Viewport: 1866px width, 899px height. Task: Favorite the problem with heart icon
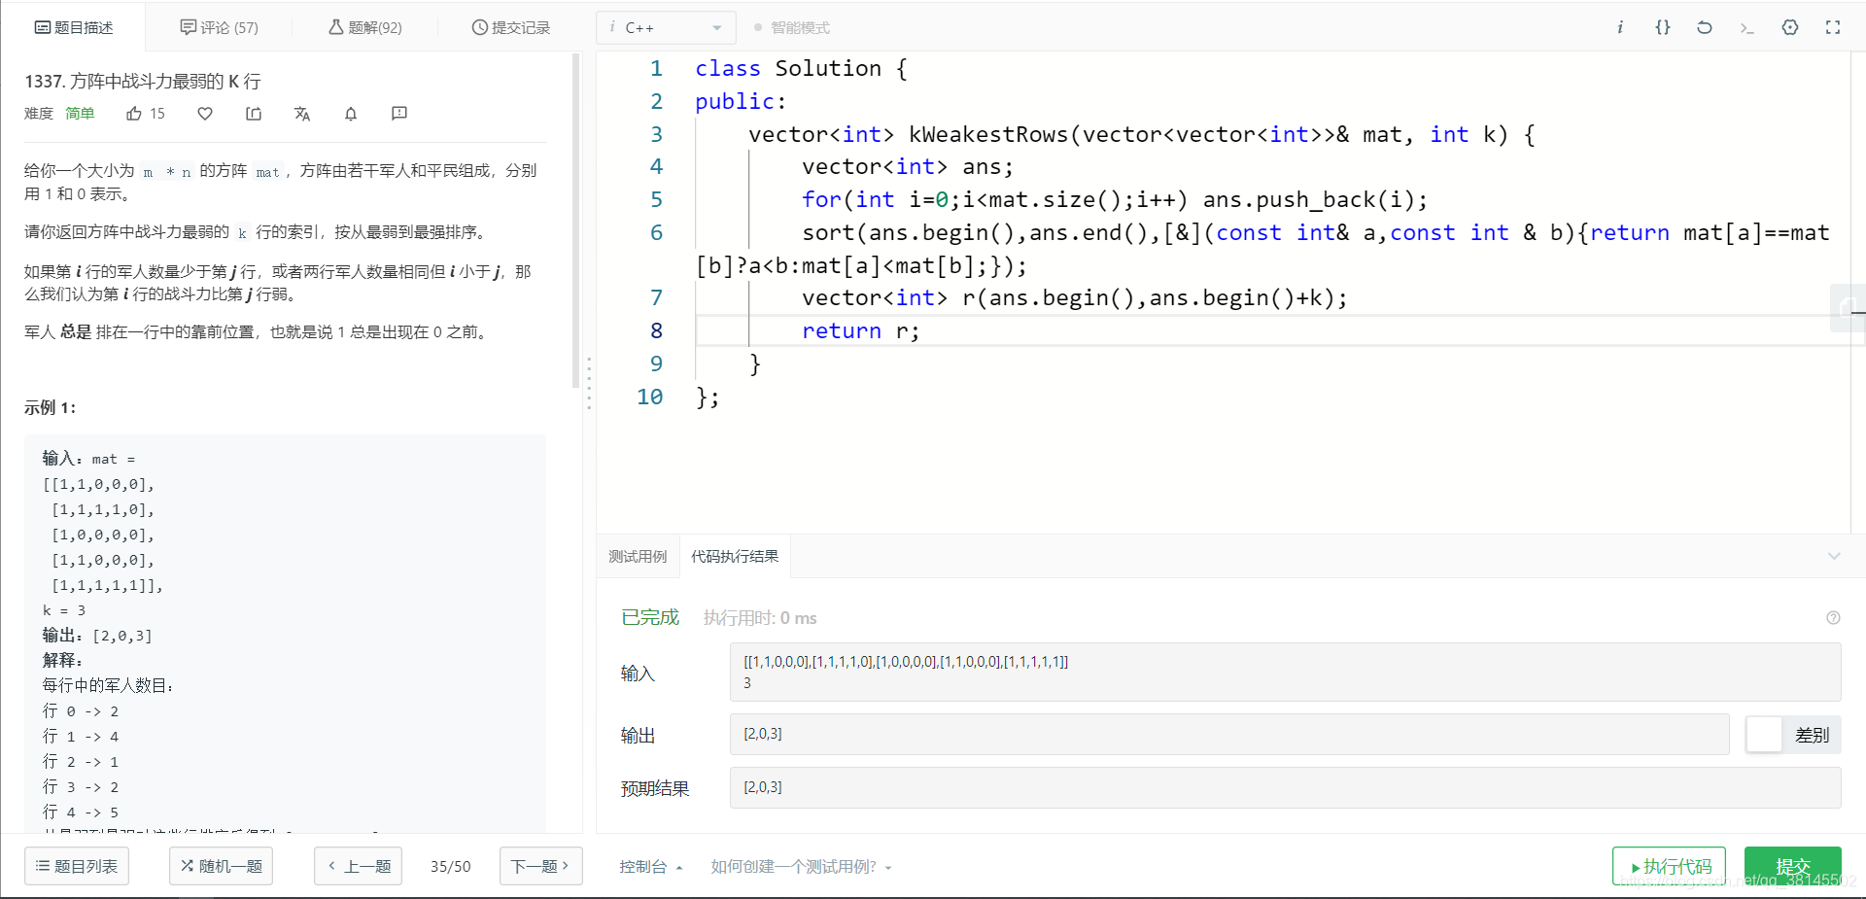coord(205,114)
